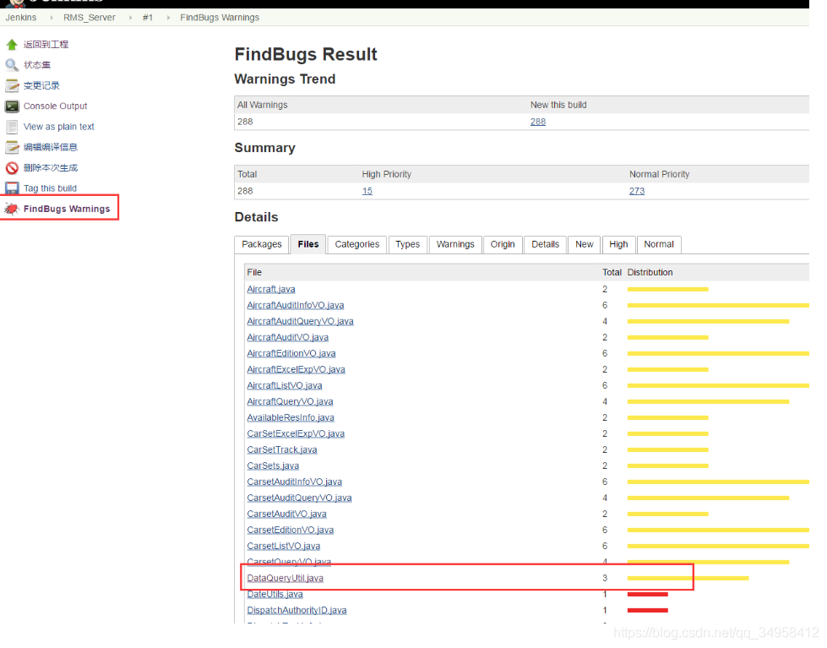The width and height of the screenshot is (827, 648).
Task: Switch to the High tab
Action: click(618, 244)
